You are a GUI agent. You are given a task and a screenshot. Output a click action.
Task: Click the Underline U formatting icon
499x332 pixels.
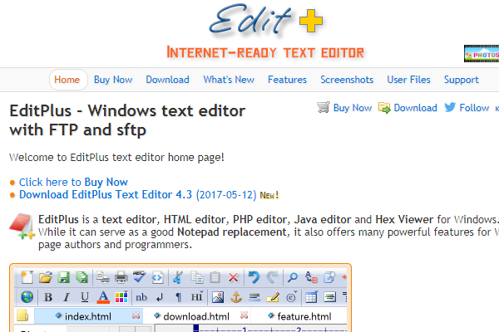pos(84,297)
